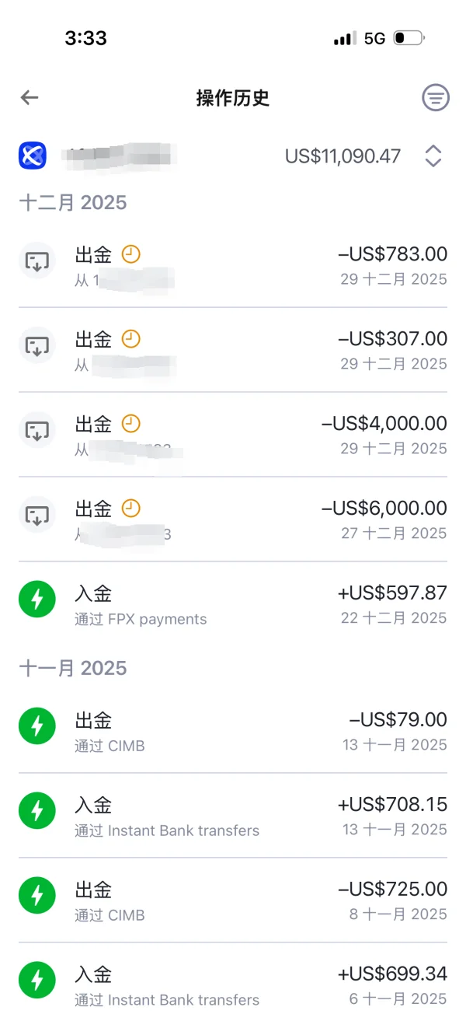Image resolution: width=466 pixels, height=1014 pixels.
Task: Tap pending clock icon next to -US$307.00 withdrawal
Action: pyautogui.click(x=130, y=340)
